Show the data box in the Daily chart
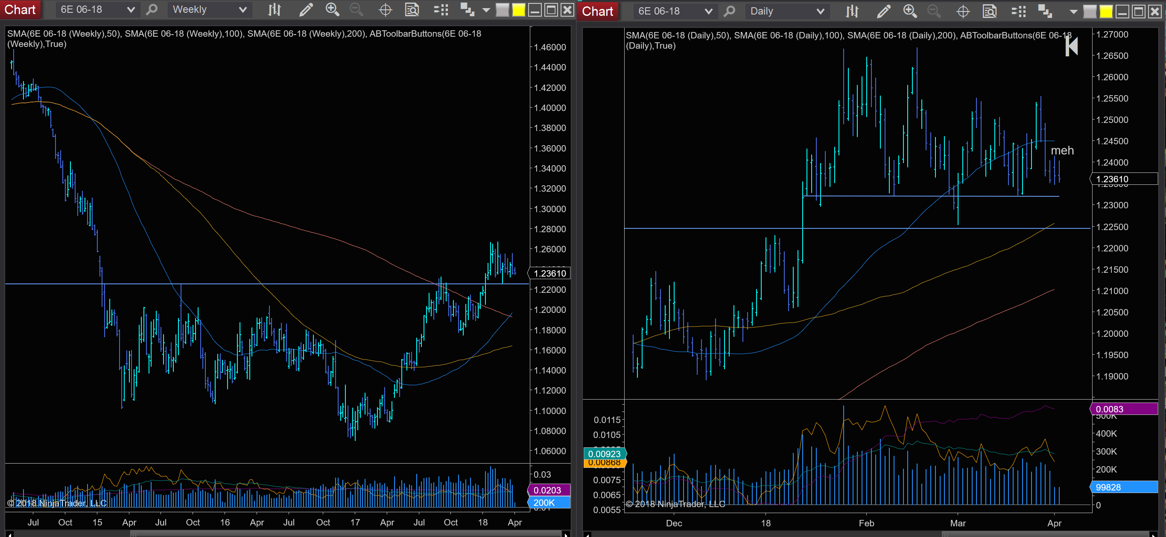1166x537 pixels. click(x=990, y=11)
